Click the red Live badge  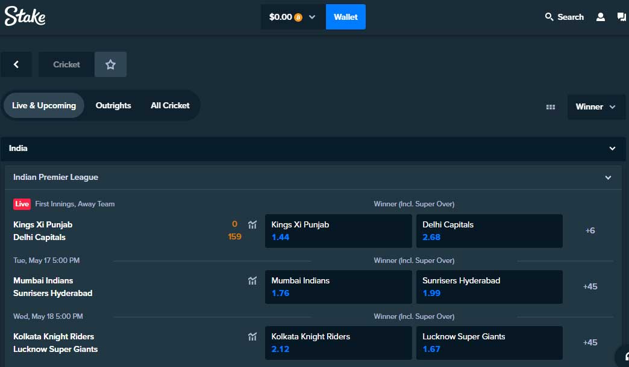click(22, 204)
